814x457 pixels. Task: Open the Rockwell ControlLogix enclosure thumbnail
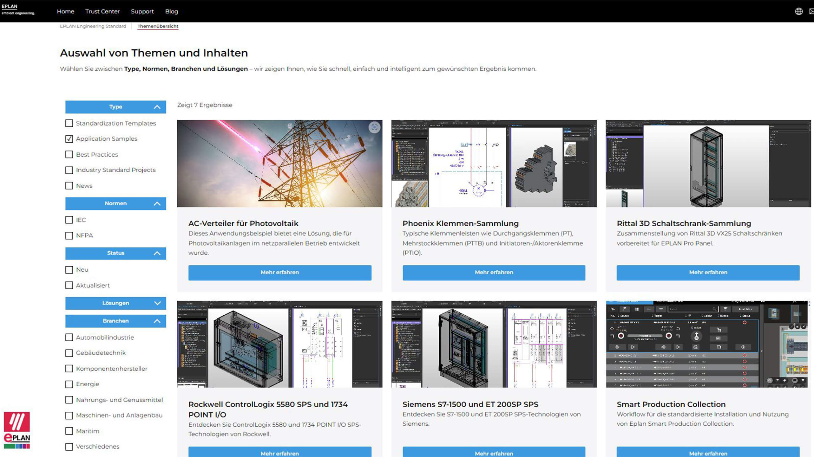[280, 344]
